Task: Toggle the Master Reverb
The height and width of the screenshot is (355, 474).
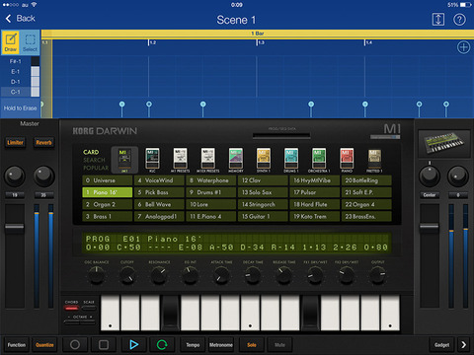Action: [x=43, y=142]
